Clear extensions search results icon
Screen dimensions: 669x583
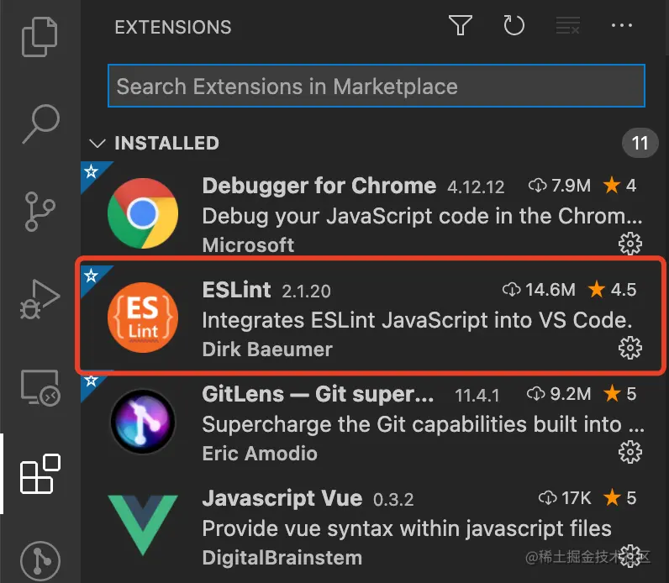(568, 25)
